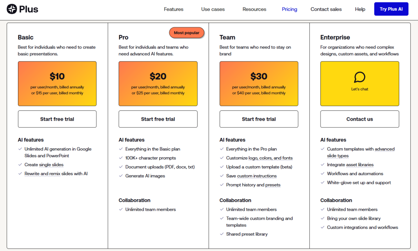Image resolution: width=418 pixels, height=251 pixels.
Task: Click checkmark beside Generate AI images
Action: [x=121, y=176]
